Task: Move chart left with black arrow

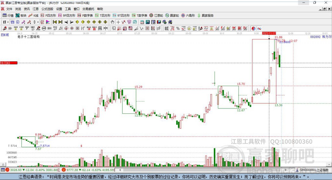Action: [66, 22]
